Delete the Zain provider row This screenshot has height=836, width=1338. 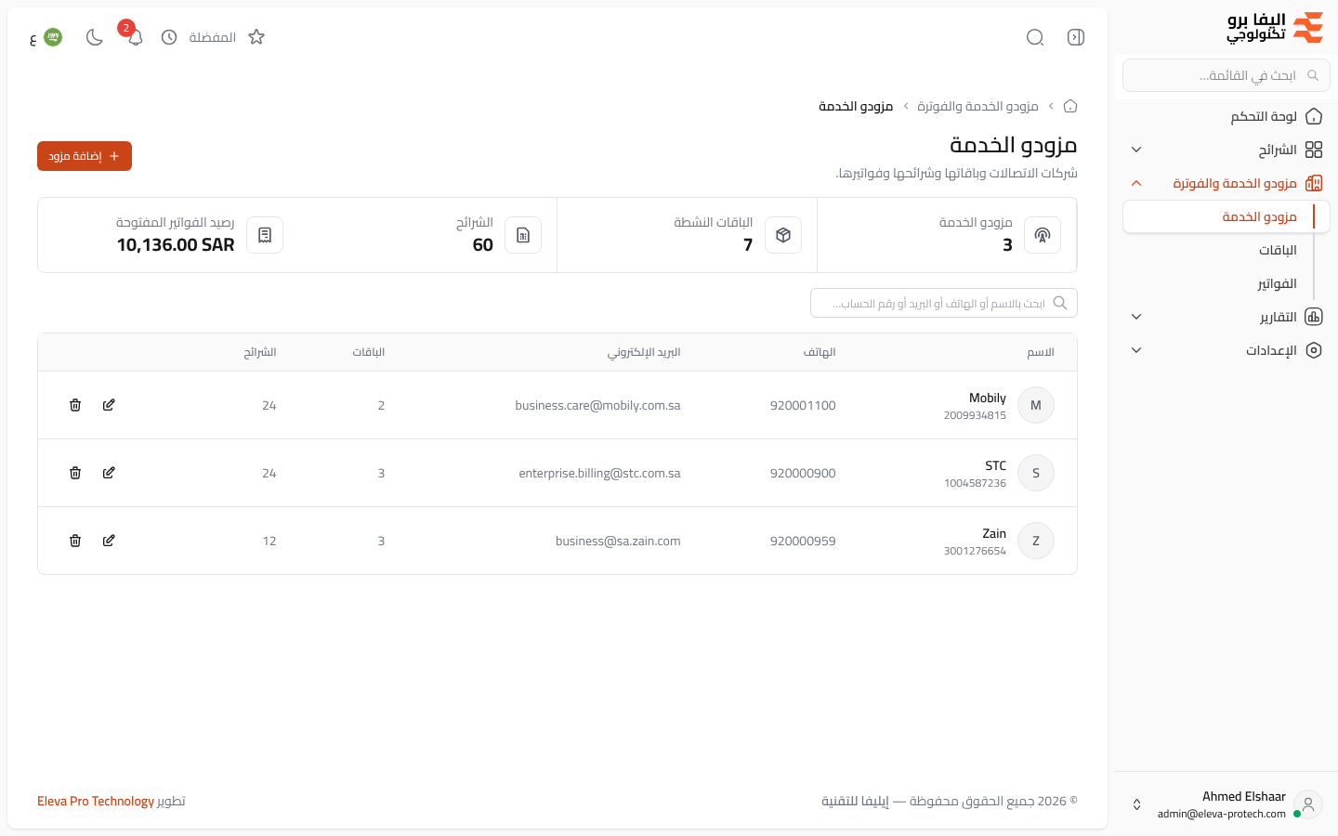75,541
